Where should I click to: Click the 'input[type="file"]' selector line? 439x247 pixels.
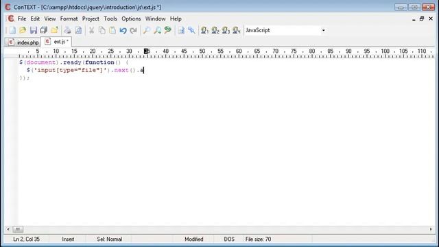85,70
